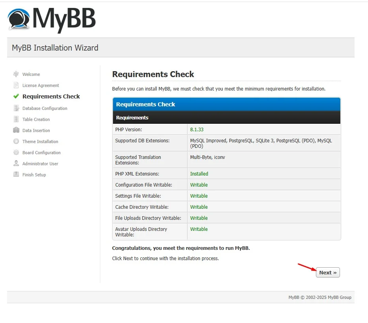Select the Database Configuration step

click(x=45, y=108)
